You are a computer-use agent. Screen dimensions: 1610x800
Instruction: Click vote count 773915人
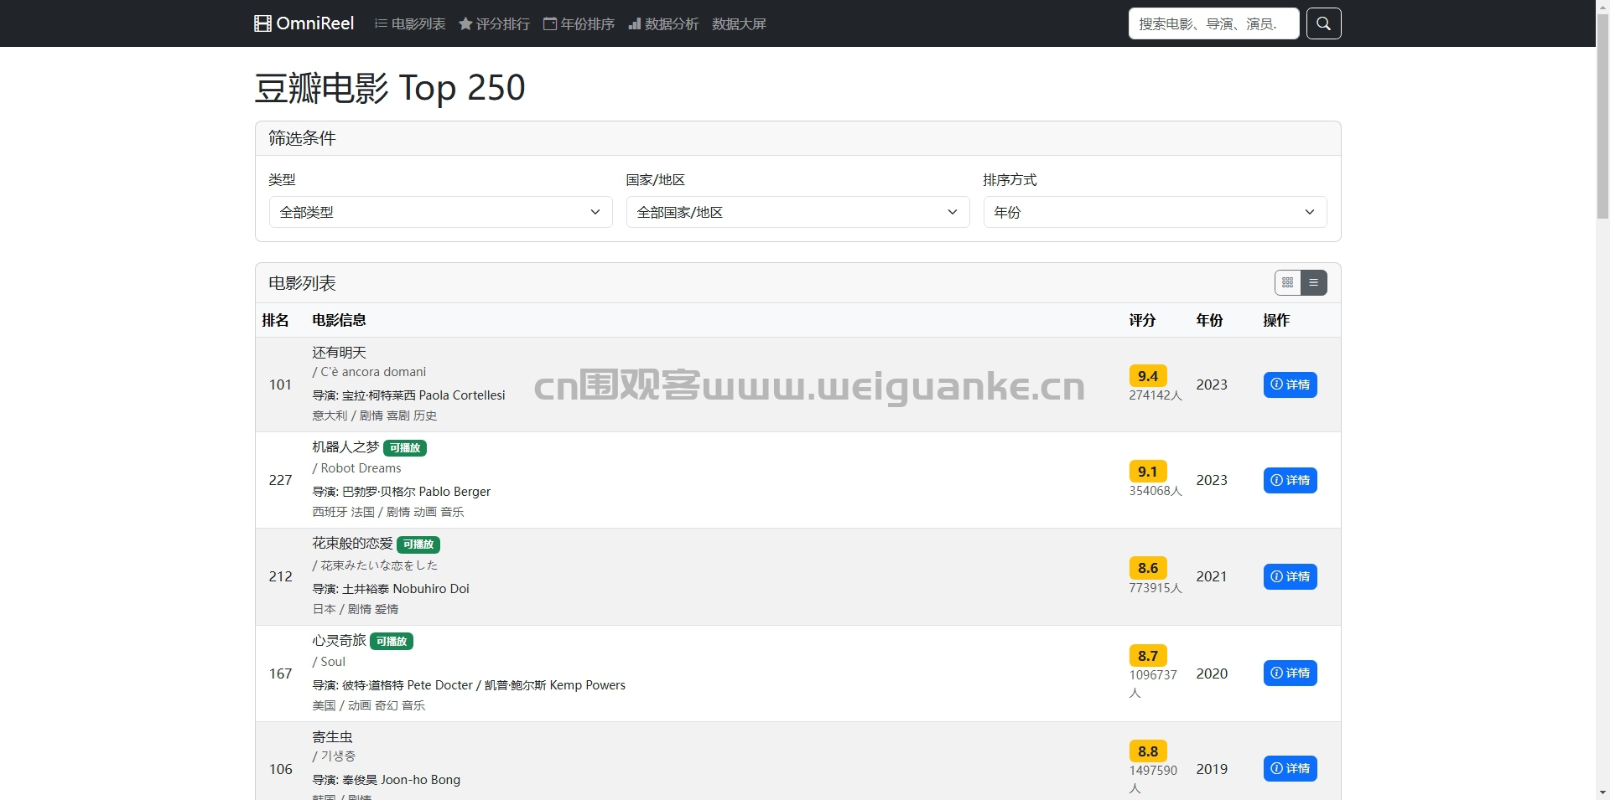(x=1156, y=588)
